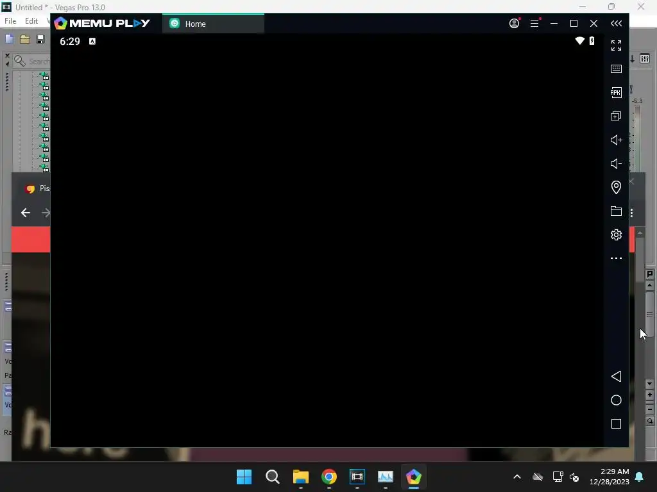Click the Vegas Pro vertical scrollbar thumb
Viewport: 657px width, 492px height.
pos(649,314)
